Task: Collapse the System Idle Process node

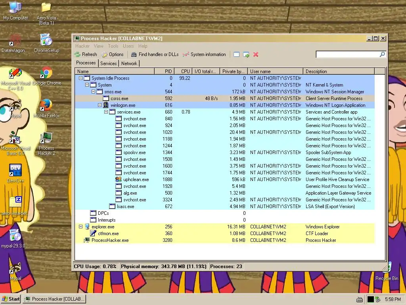Action: [x=80, y=78]
